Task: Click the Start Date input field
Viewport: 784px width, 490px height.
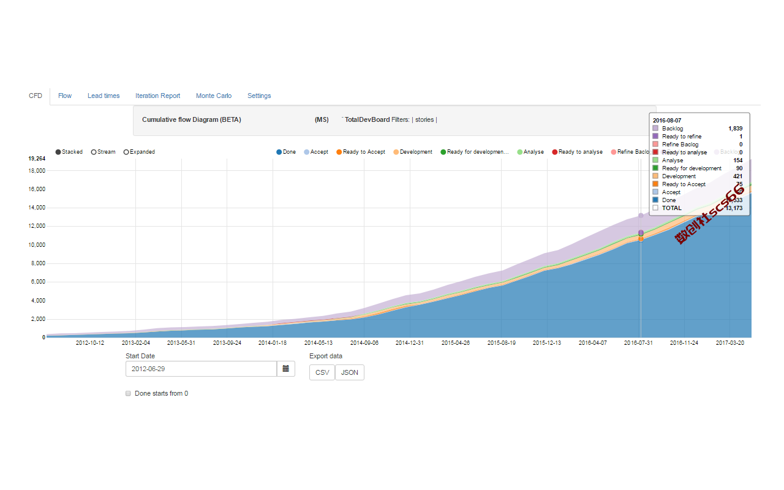Action: 202,369
